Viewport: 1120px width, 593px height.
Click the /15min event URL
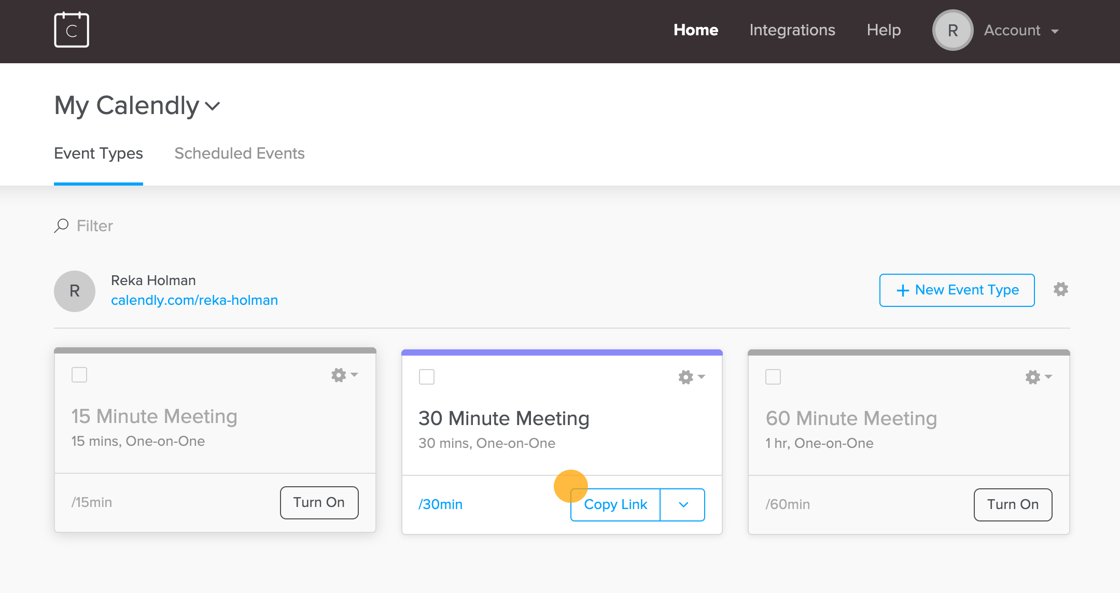[92, 502]
